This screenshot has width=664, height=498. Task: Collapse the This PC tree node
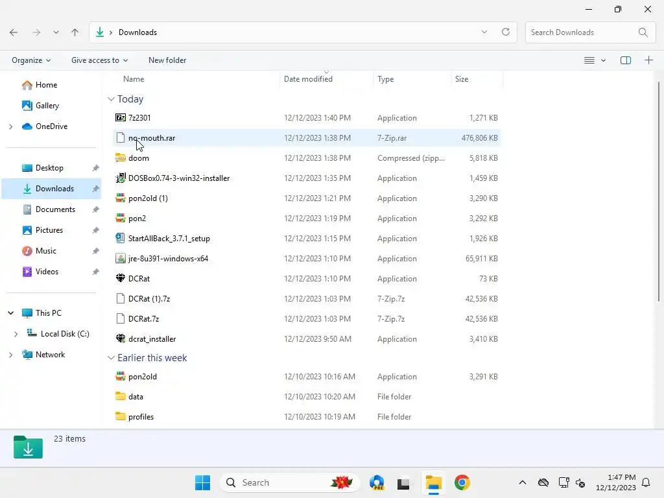(11, 313)
